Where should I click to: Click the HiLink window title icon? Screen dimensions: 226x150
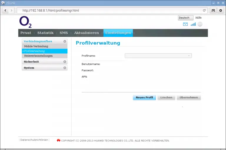tap(3, 3)
